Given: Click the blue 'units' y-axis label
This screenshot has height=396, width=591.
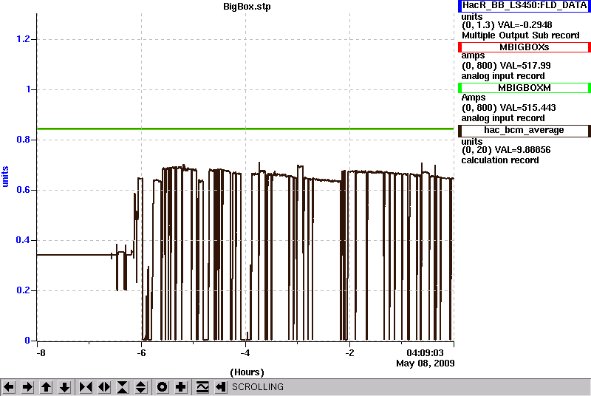Looking at the screenshot, I should [5, 177].
